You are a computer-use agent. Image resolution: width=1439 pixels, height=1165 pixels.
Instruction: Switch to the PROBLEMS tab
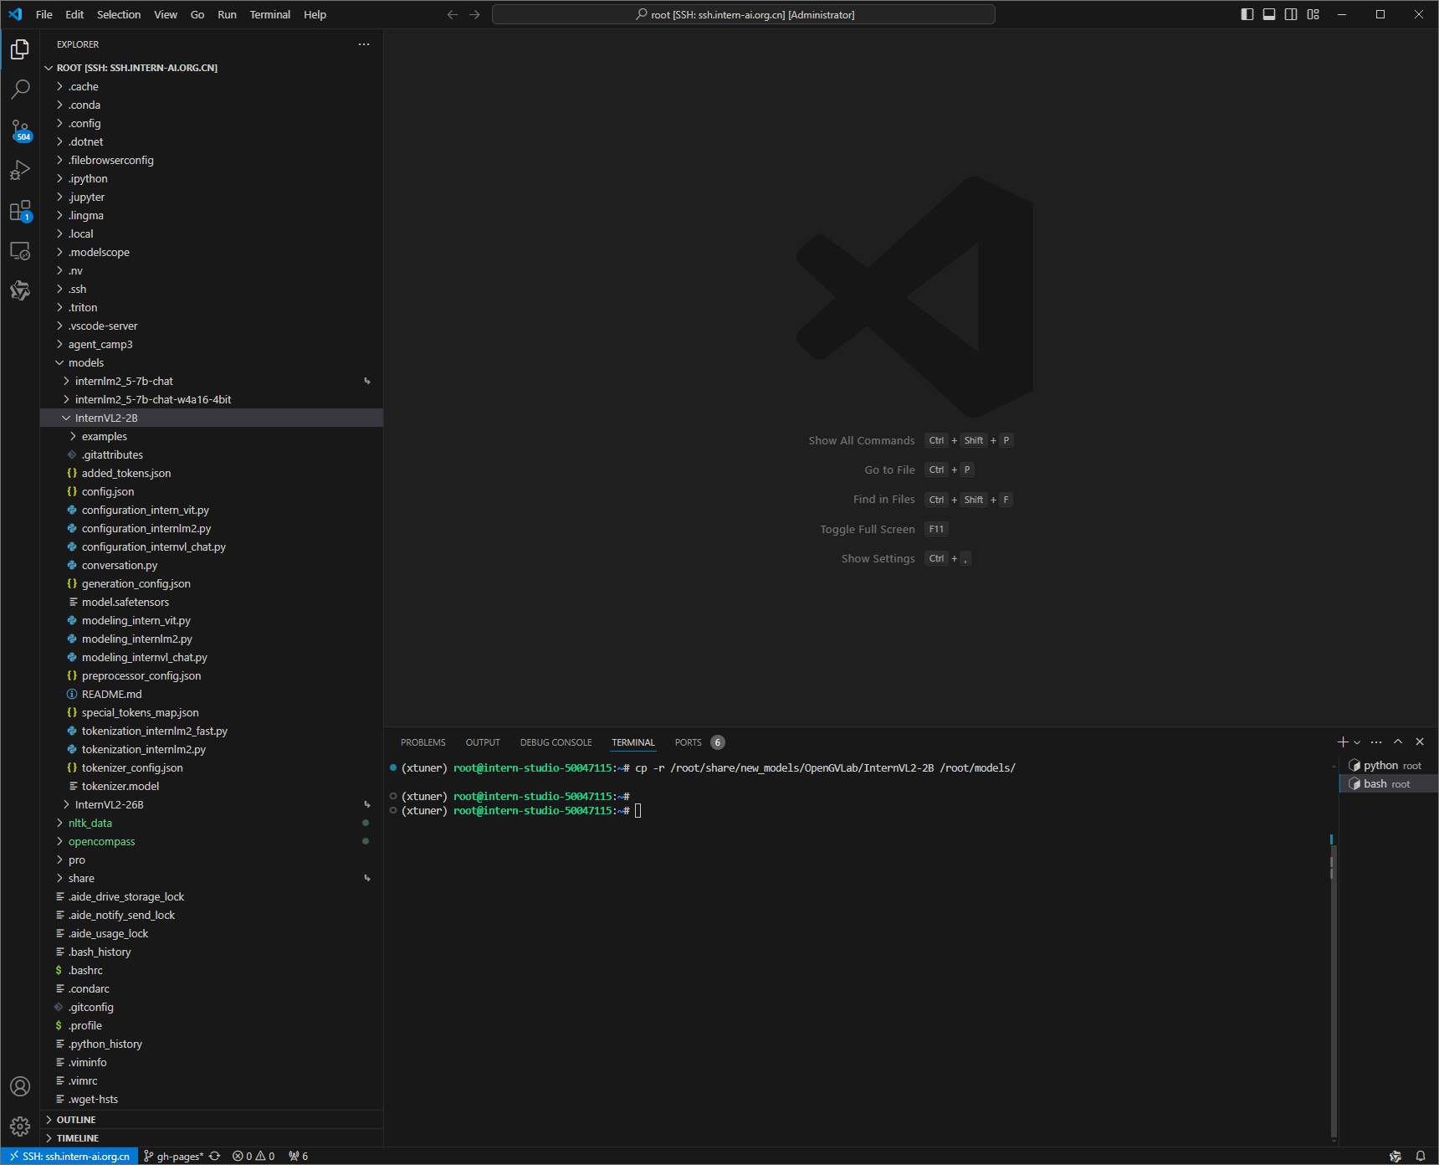(422, 742)
